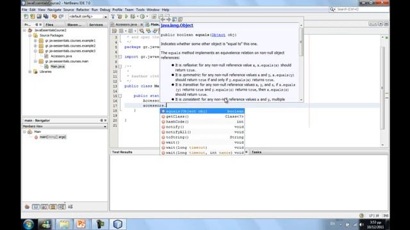Select Main.java in the project tree
This screenshot has height=230, width=410.
pos(58,66)
